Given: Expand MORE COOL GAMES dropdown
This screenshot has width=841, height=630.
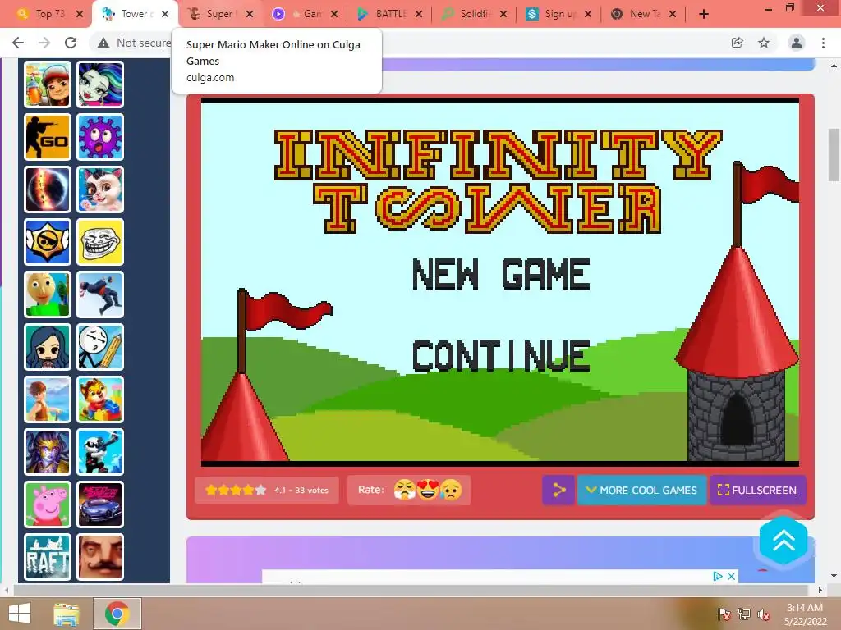Looking at the screenshot, I should point(641,491).
